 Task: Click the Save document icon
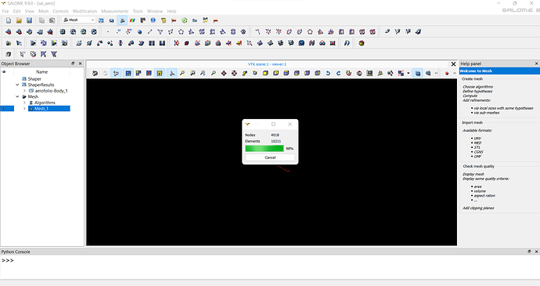29,20
